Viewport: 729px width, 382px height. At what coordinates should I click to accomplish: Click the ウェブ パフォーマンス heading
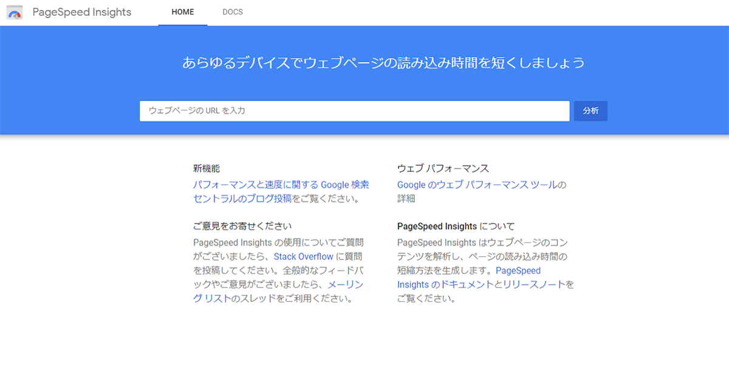pyautogui.click(x=443, y=169)
